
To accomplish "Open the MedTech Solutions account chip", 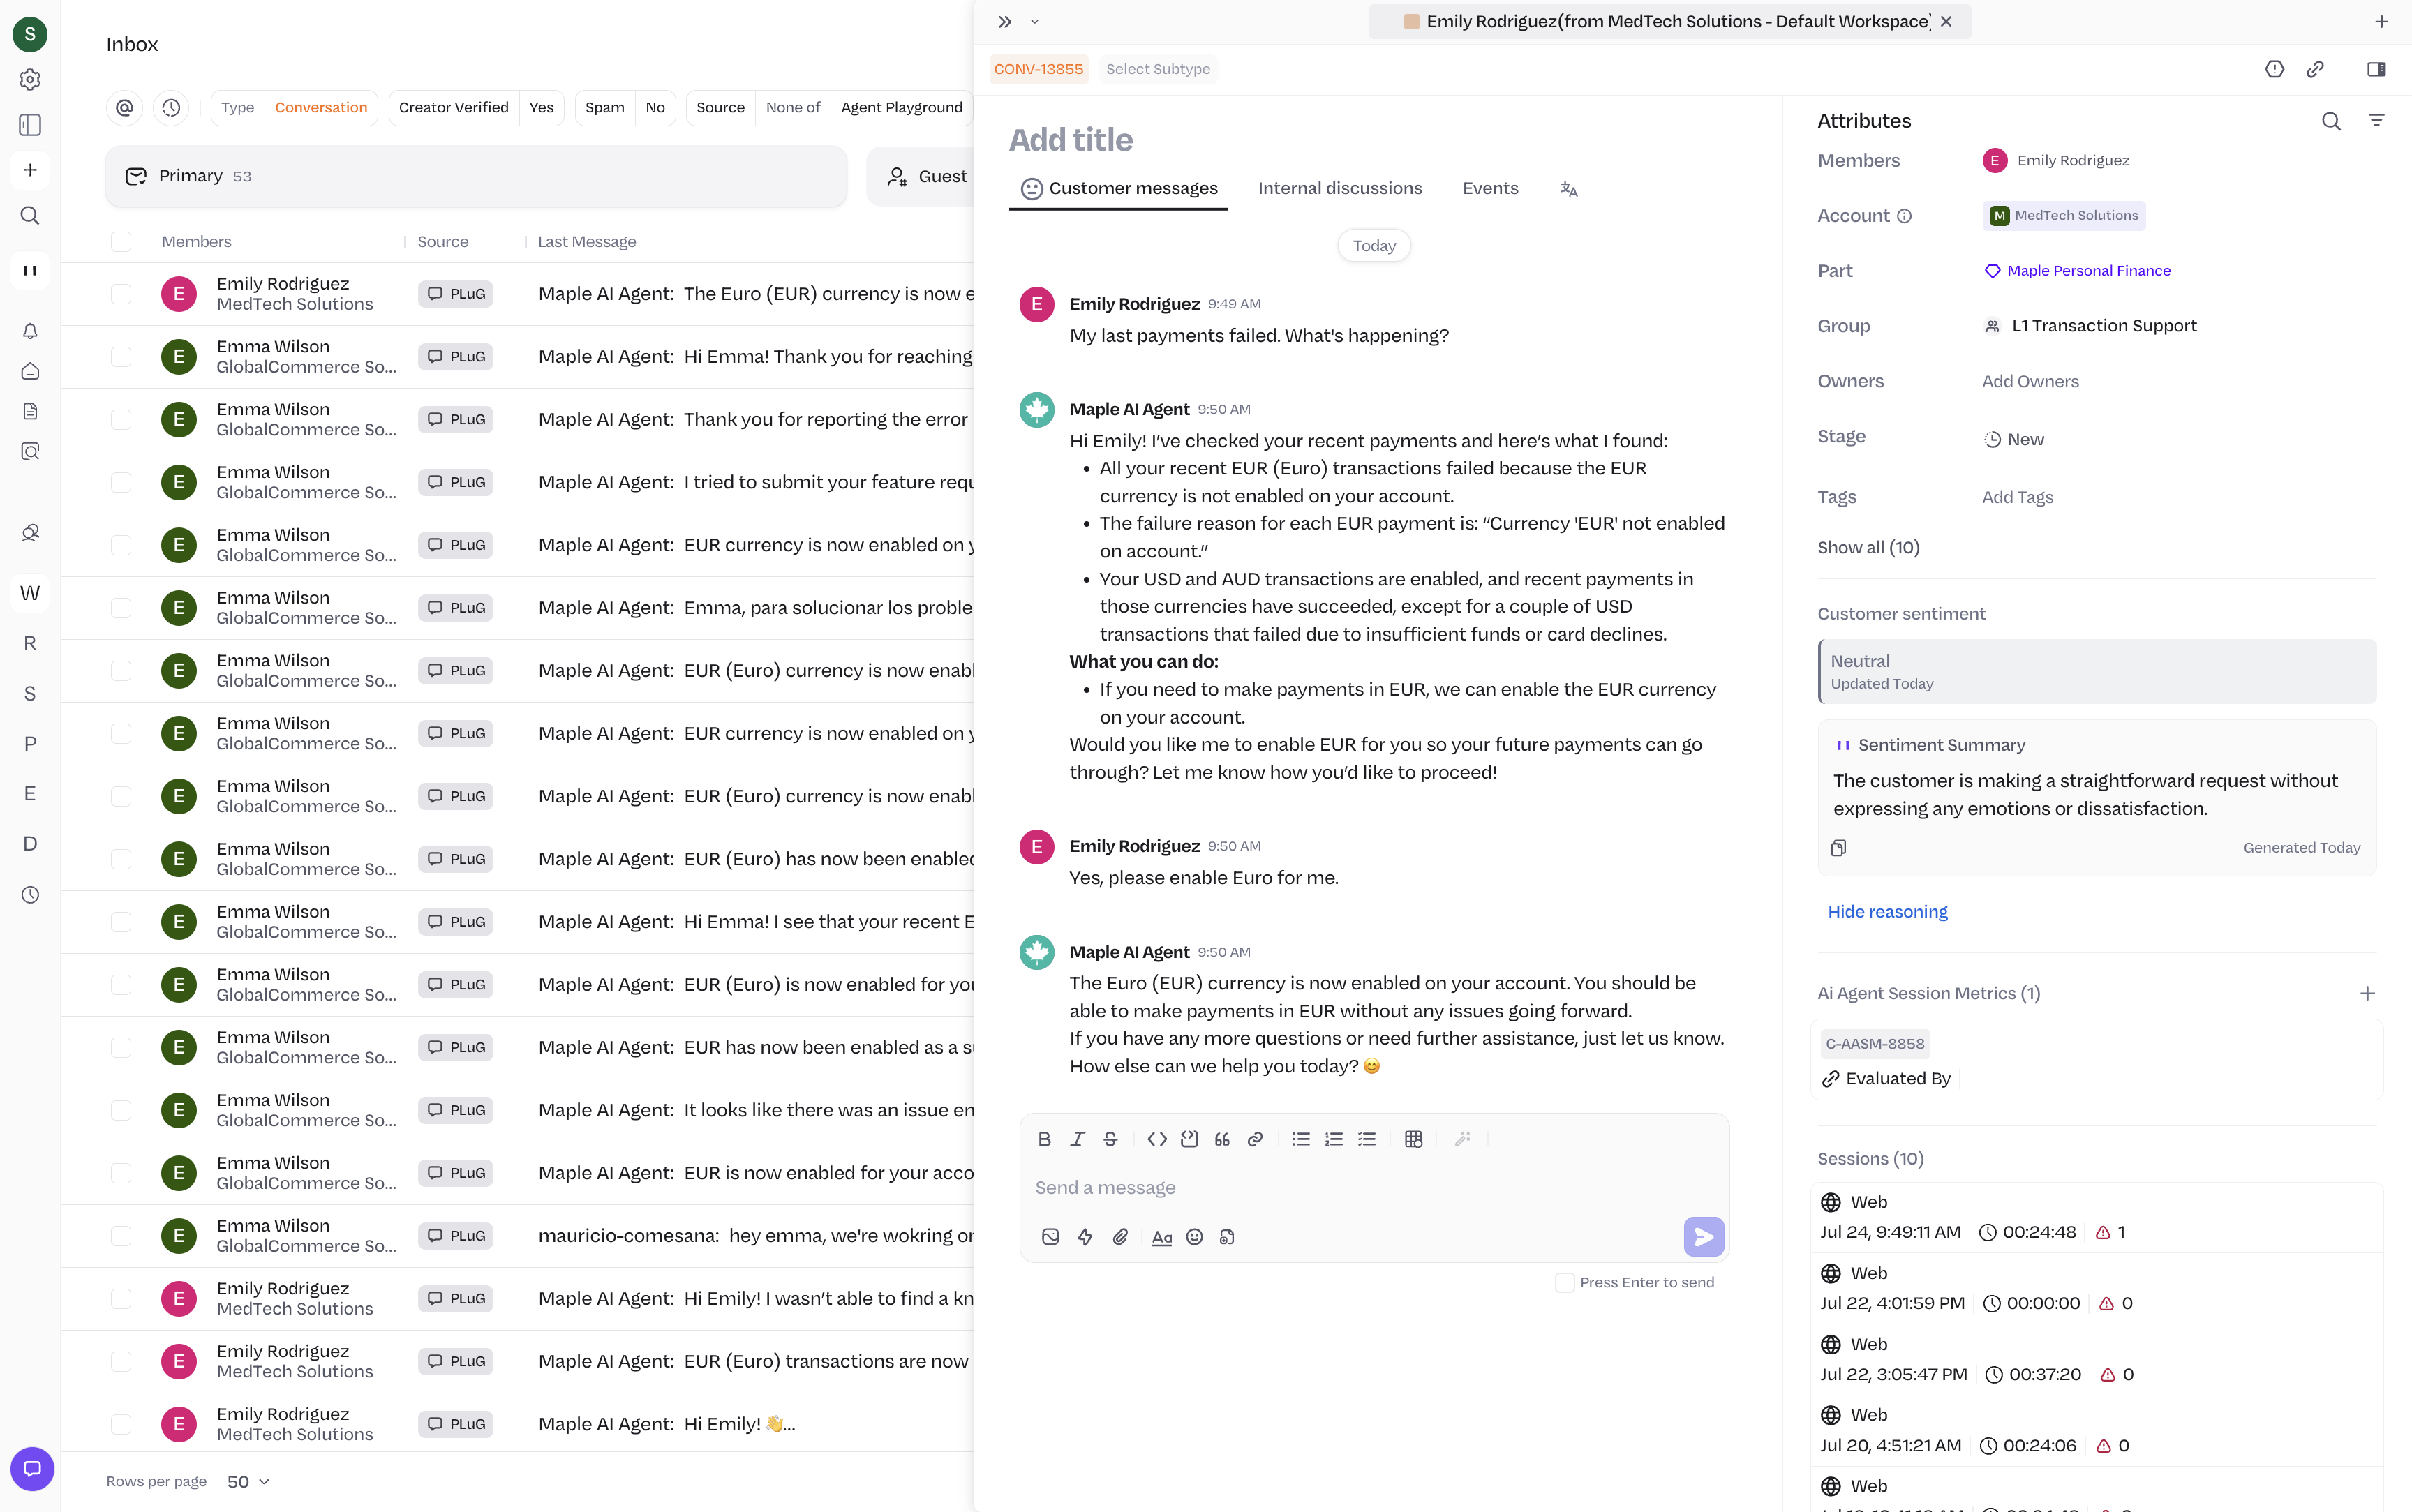I will coord(2064,216).
